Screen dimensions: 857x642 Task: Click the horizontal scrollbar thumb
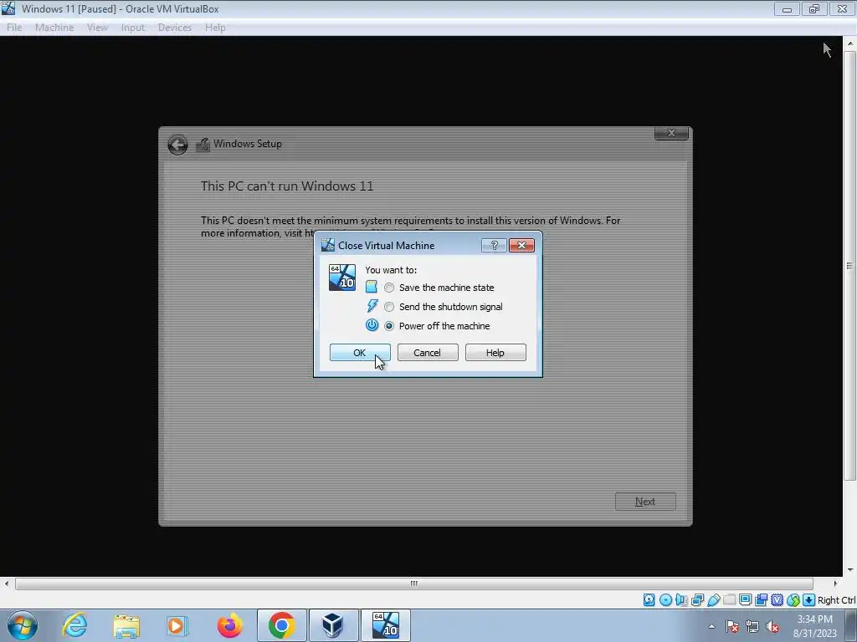point(414,583)
